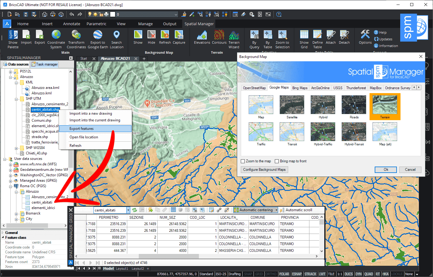Collapse the User data sources node
The height and width of the screenshot is (277, 433).
5,159
